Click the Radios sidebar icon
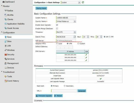134x103 pixels. click(x=6, y=11)
